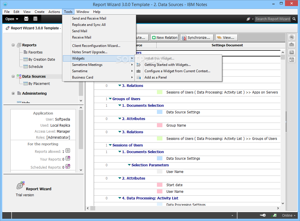Select Getting Started with Widgets
The height and width of the screenshot is (221, 300).
click(x=178, y=65)
